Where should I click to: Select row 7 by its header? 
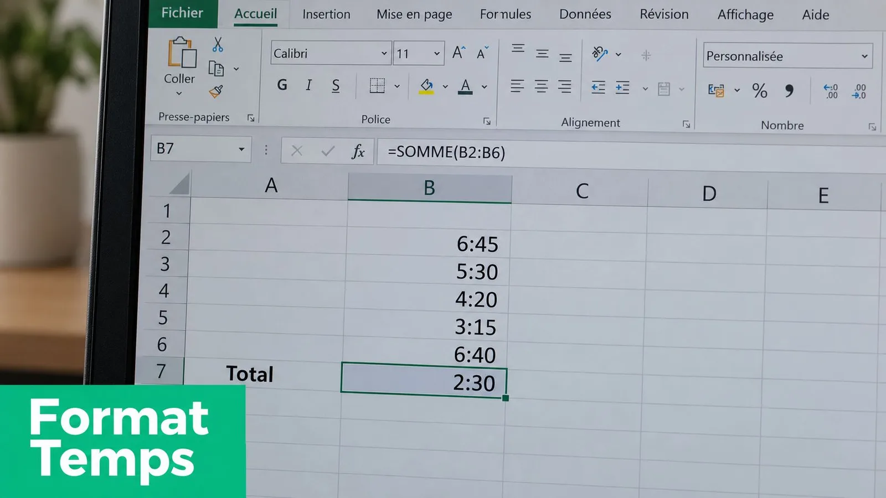click(161, 371)
